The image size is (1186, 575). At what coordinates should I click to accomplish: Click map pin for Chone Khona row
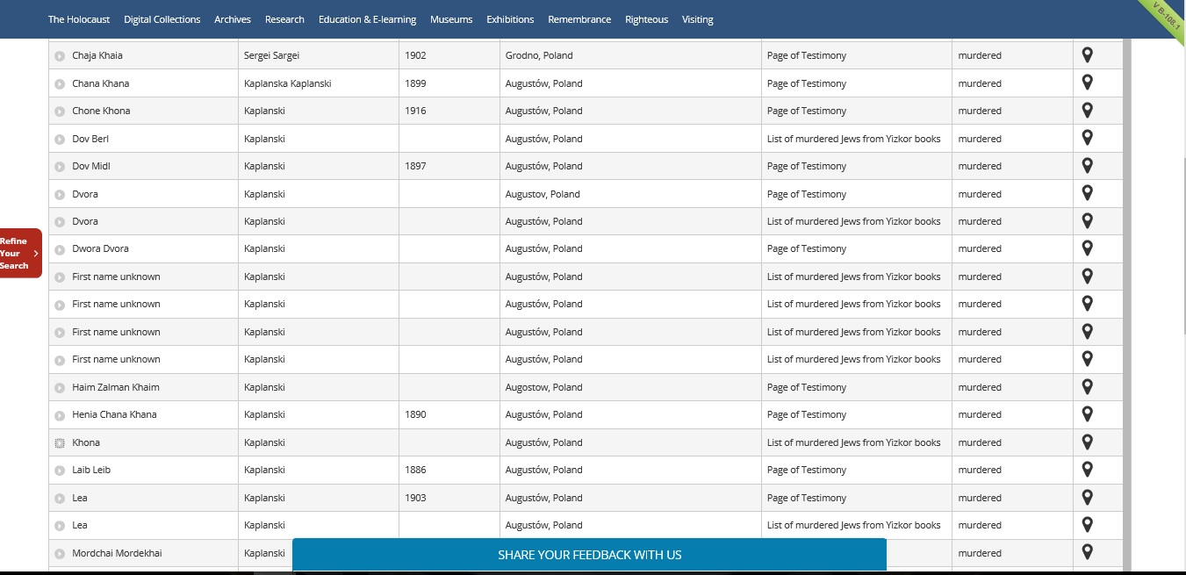point(1087,111)
